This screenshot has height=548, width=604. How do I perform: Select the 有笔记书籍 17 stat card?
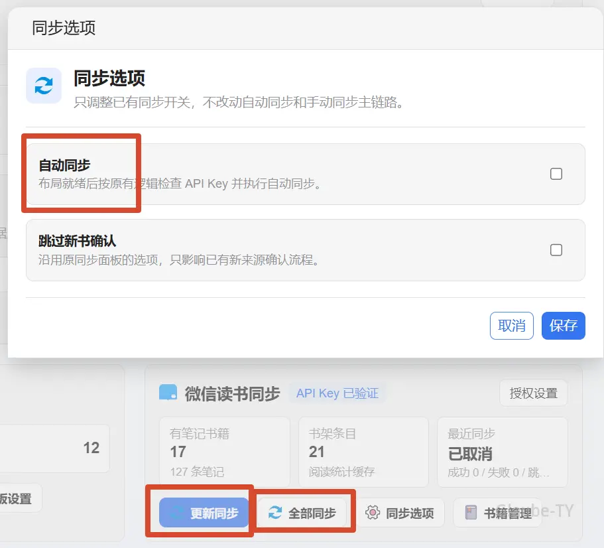[225, 452]
